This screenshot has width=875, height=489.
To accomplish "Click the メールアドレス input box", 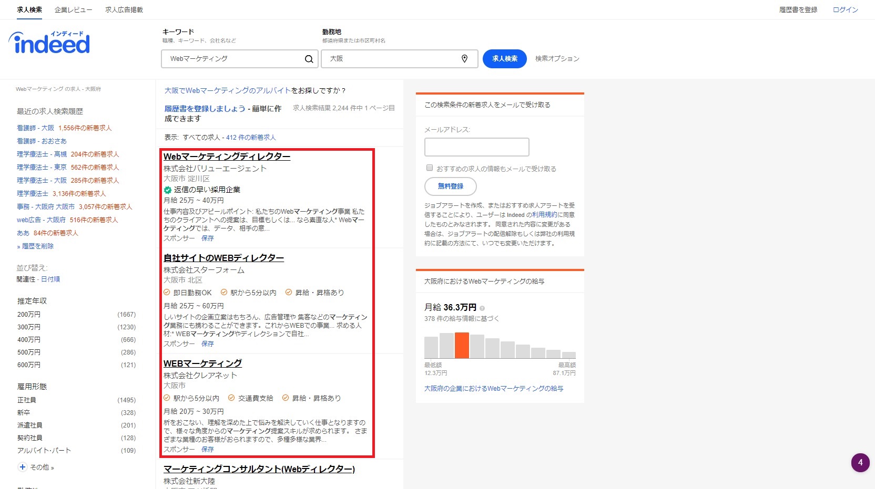I will 477,147.
